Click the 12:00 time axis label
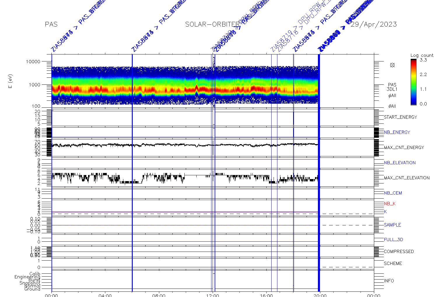The image size is (441, 297). [x=213, y=295]
